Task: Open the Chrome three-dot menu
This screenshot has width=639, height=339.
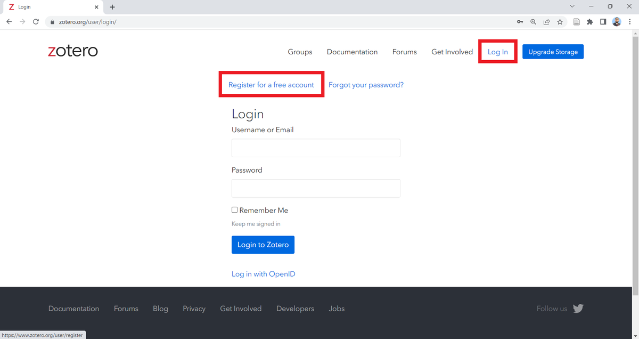Action: (629, 22)
